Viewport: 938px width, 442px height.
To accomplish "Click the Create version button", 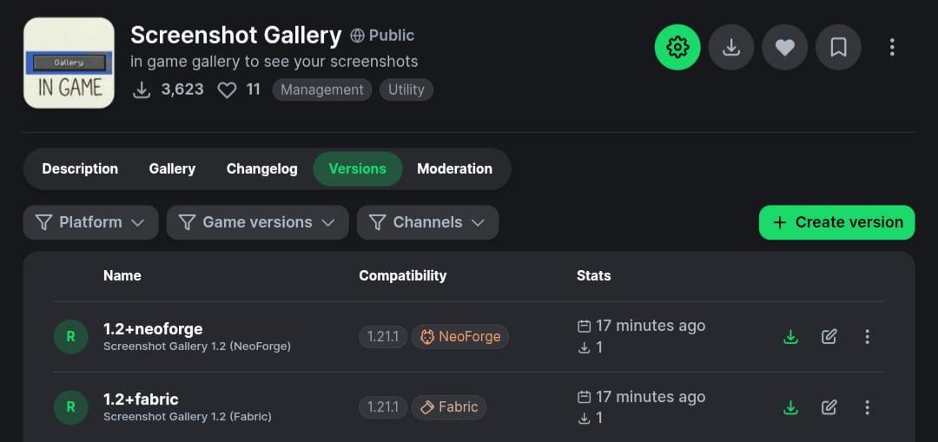I will (x=836, y=222).
